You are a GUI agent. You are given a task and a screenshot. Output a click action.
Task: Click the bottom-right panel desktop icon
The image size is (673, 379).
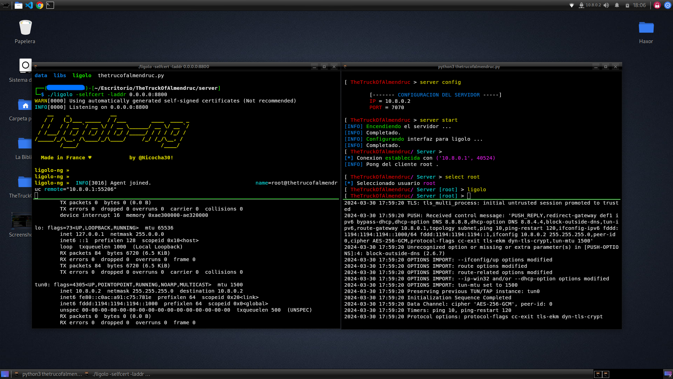pyautogui.click(x=668, y=374)
